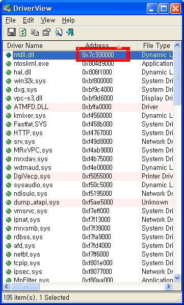Click the vertical scrollbar thumb
Image resolution: width=184 pixels, height=305 pixels.
[177, 78]
